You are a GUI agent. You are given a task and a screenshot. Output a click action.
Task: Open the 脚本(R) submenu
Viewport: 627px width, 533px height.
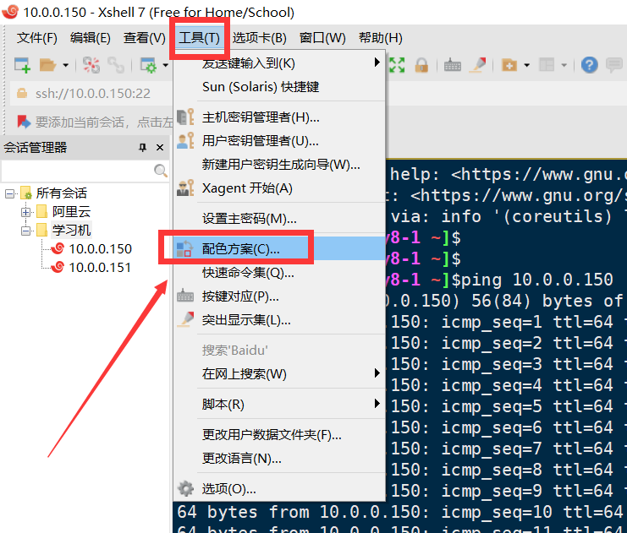[279, 404]
